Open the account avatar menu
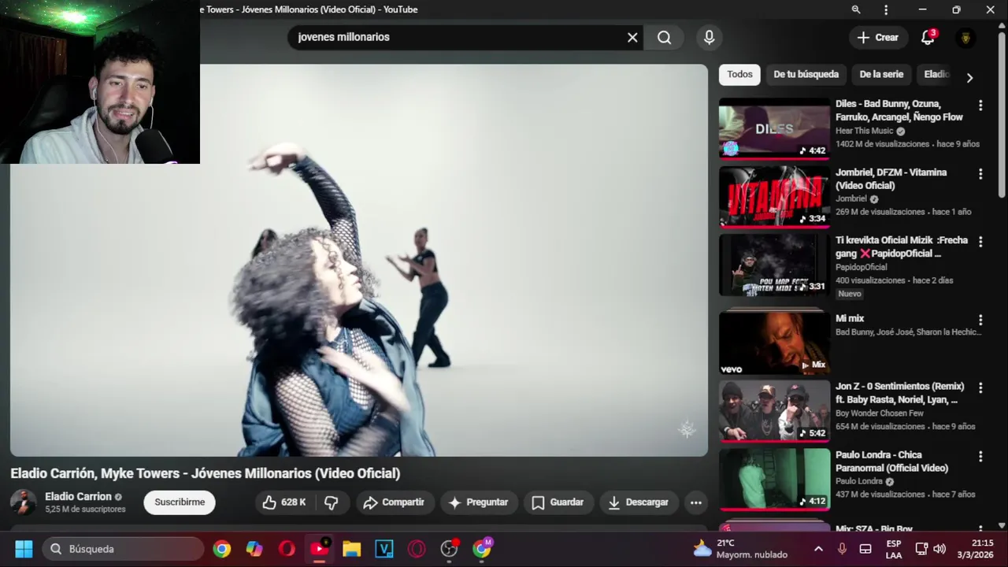The image size is (1008, 567). [x=965, y=37]
